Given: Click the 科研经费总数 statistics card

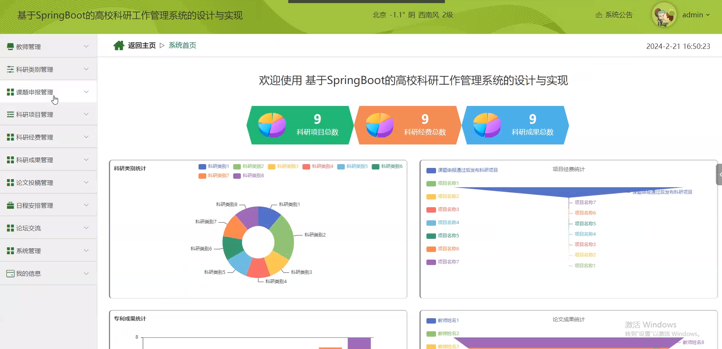Looking at the screenshot, I should [408, 125].
